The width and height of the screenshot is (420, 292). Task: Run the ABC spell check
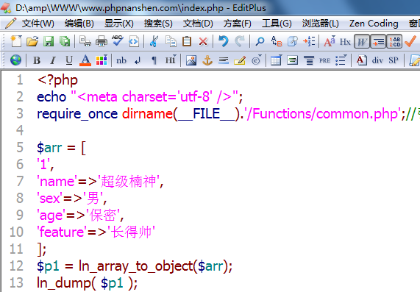118,41
